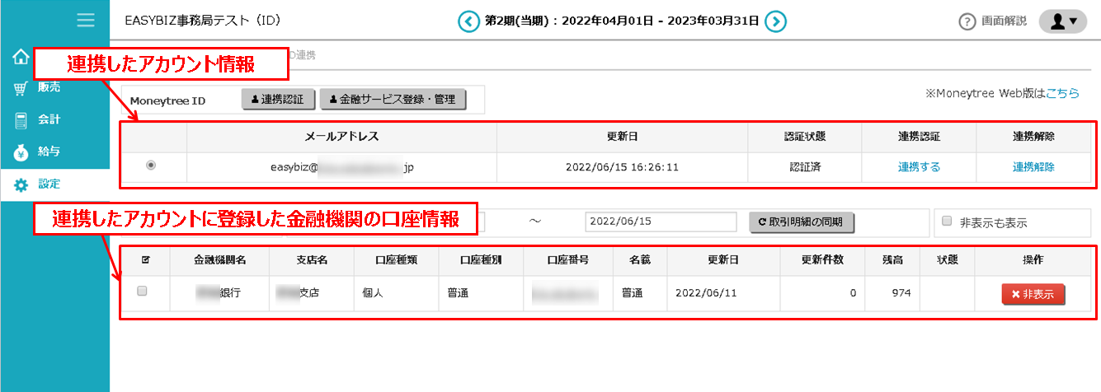Go to next fiscal period arrow
The height and width of the screenshot is (392, 1101).
774,21
